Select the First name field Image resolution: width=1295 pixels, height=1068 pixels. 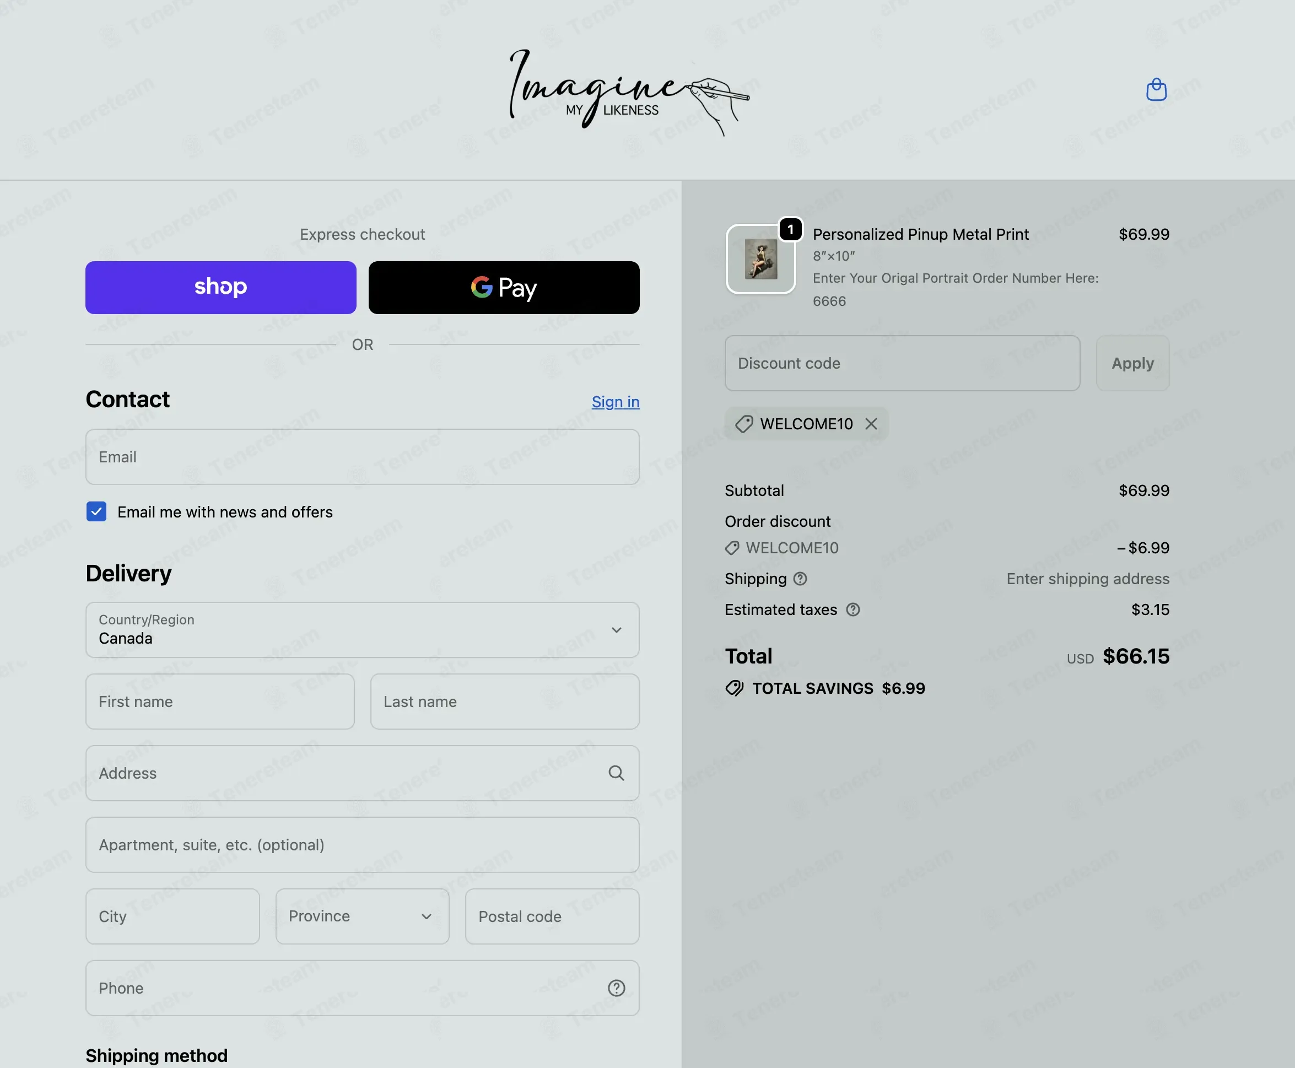[220, 702]
